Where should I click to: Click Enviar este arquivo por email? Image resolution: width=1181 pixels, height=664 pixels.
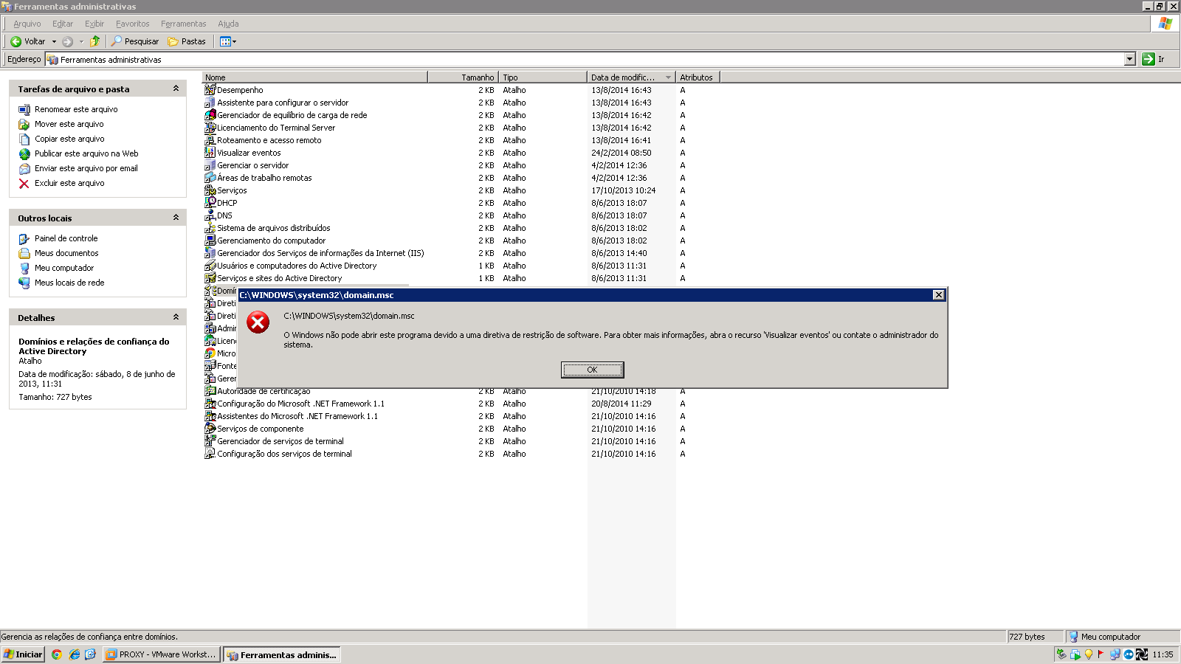86,168
